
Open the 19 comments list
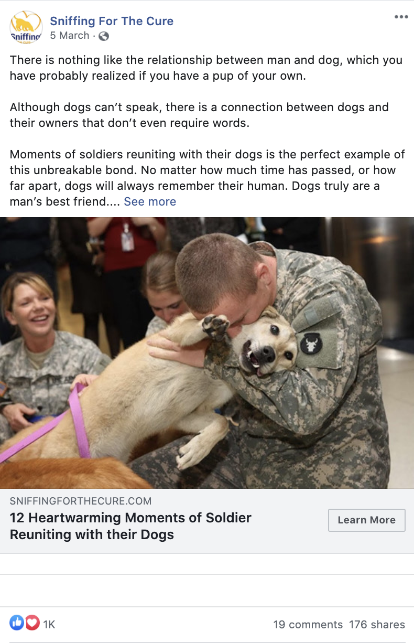tap(308, 624)
